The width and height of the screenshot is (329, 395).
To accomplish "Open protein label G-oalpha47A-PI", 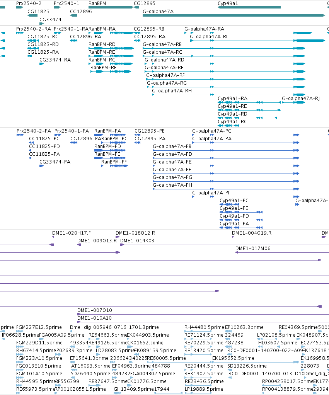I will pyautogui.click(x=211, y=193).
